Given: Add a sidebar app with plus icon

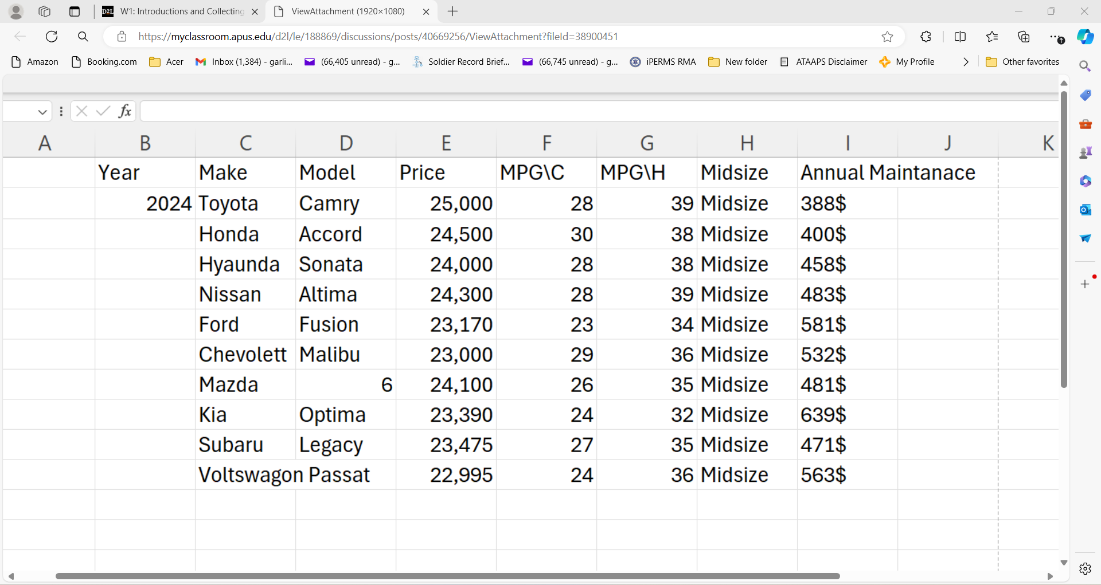Looking at the screenshot, I should 1085,284.
